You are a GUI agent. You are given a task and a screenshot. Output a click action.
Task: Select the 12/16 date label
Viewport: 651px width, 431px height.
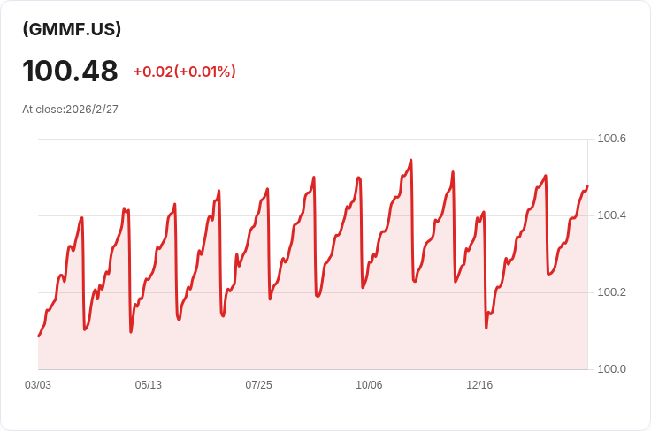coord(479,385)
